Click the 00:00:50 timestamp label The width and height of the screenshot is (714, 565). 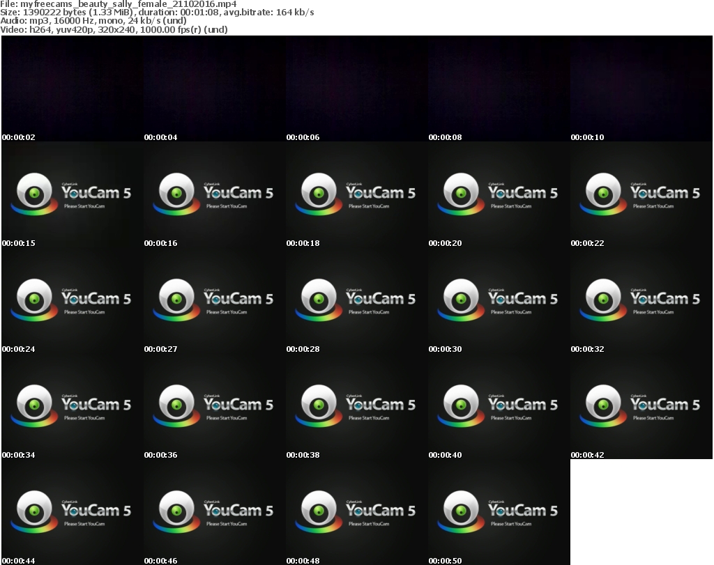point(445,561)
